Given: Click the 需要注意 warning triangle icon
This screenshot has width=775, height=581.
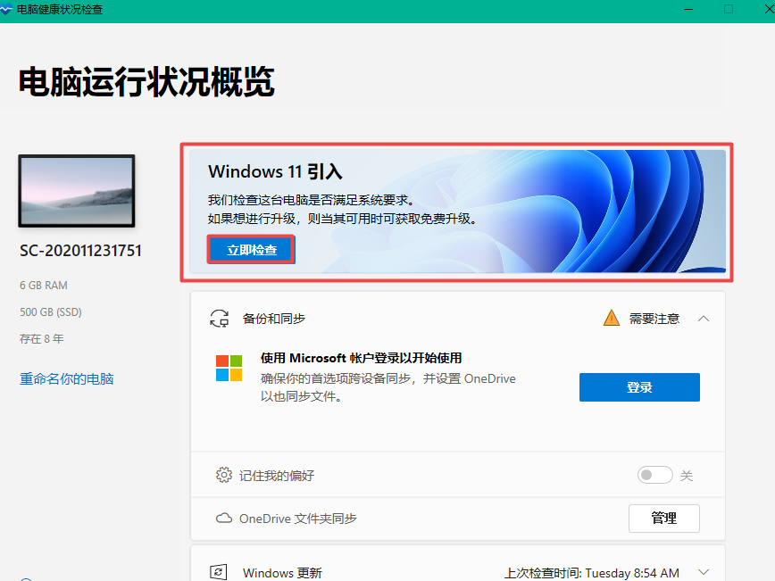Looking at the screenshot, I should (612, 318).
